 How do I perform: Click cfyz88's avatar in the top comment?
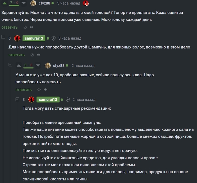[x=33, y=3]
